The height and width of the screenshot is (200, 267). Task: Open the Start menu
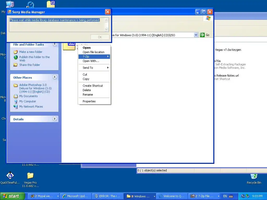click(x=12, y=196)
